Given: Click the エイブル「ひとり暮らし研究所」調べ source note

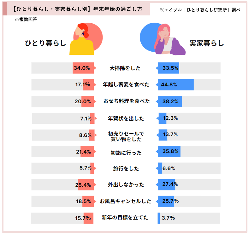Looking at the screenshot, I should [x=200, y=10].
